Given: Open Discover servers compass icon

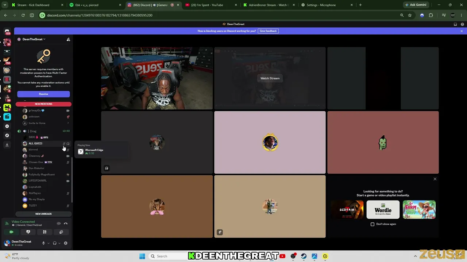Looking at the screenshot, I should 7,135.
